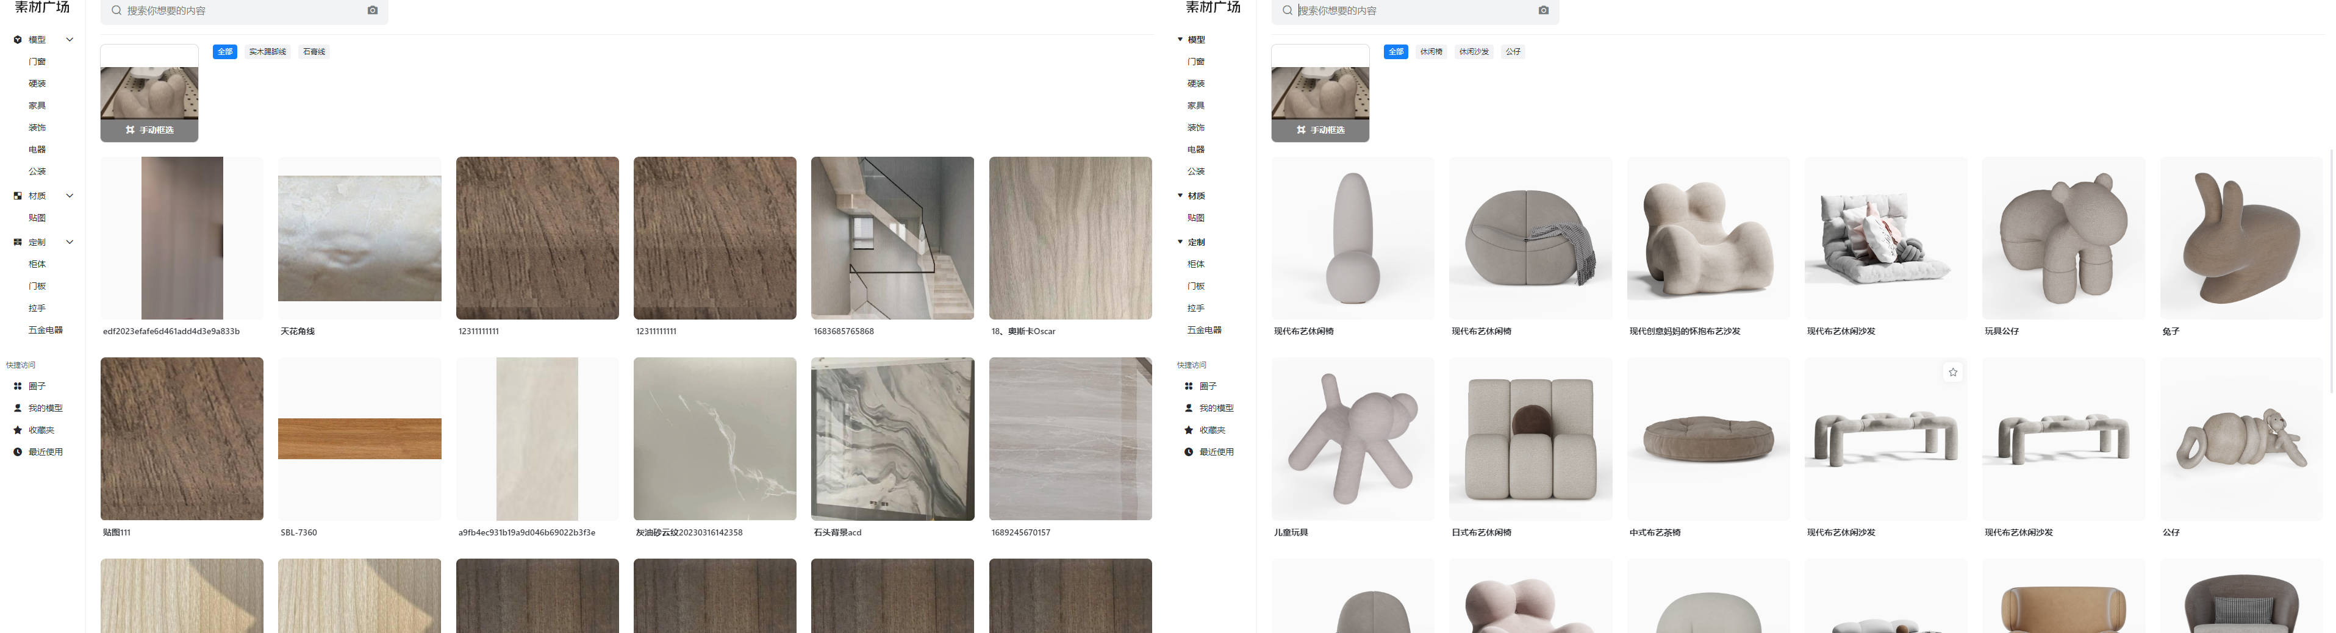Open 最近使用 clock icon in right sidebar
Viewport: 2336px width, 633px height.
click(x=1189, y=452)
